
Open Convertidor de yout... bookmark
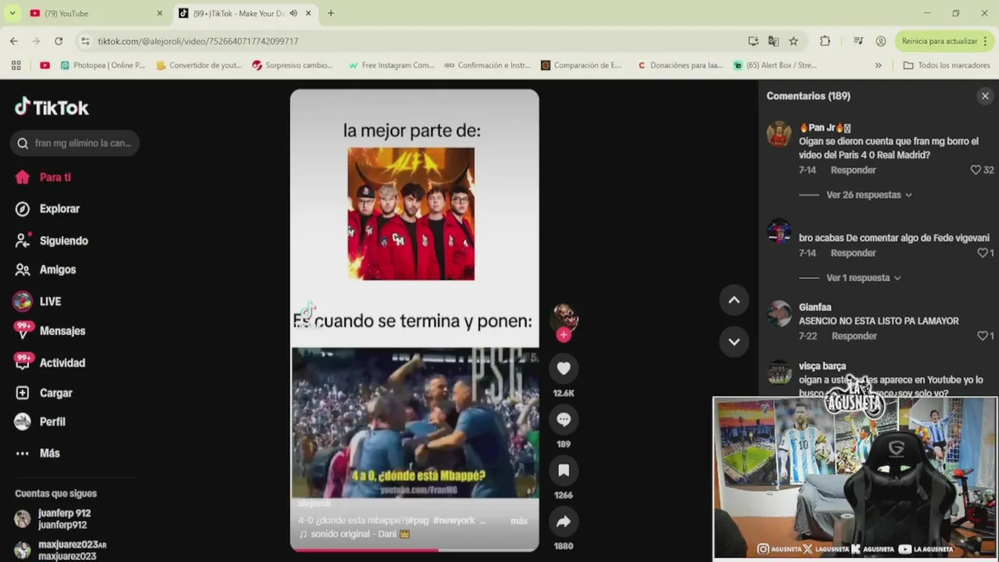coord(199,66)
